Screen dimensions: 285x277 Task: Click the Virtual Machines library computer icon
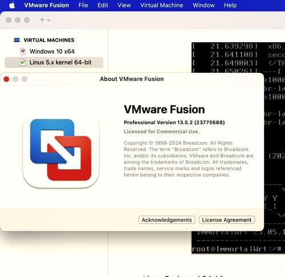[x=17, y=40]
